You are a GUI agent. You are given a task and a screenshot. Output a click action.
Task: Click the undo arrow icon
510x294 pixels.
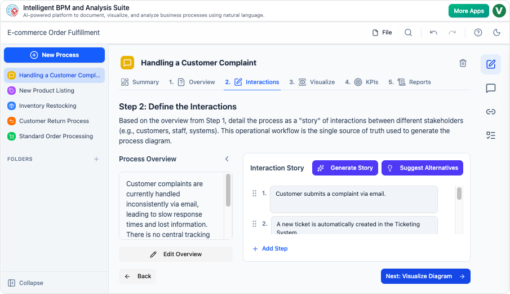coord(433,33)
